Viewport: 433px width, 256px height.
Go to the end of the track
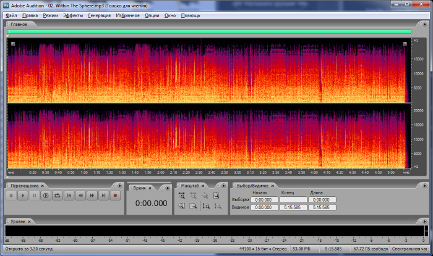pos(104,196)
